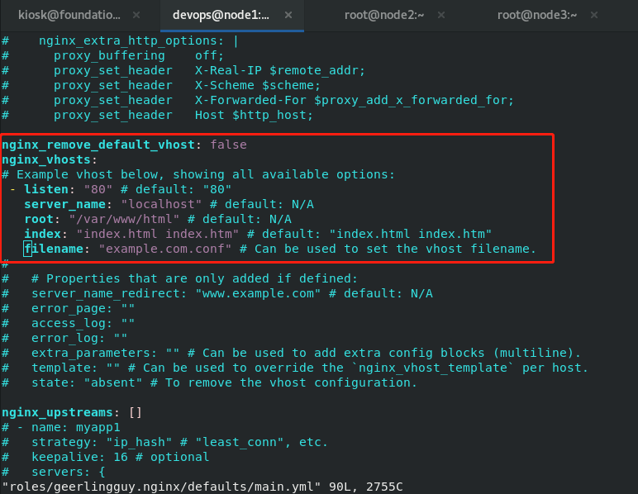
Task: Click the 90L, 2755C status text
Action: tap(365, 487)
